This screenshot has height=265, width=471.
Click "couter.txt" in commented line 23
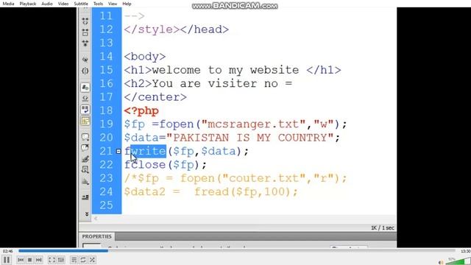263,178
